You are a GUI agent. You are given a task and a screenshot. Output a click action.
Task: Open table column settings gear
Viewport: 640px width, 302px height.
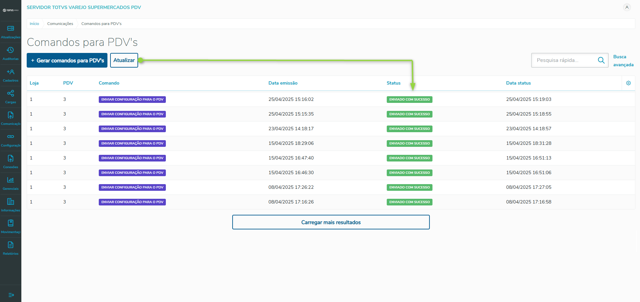(628, 83)
